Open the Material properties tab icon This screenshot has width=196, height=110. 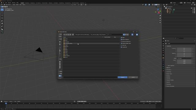coord(163,71)
